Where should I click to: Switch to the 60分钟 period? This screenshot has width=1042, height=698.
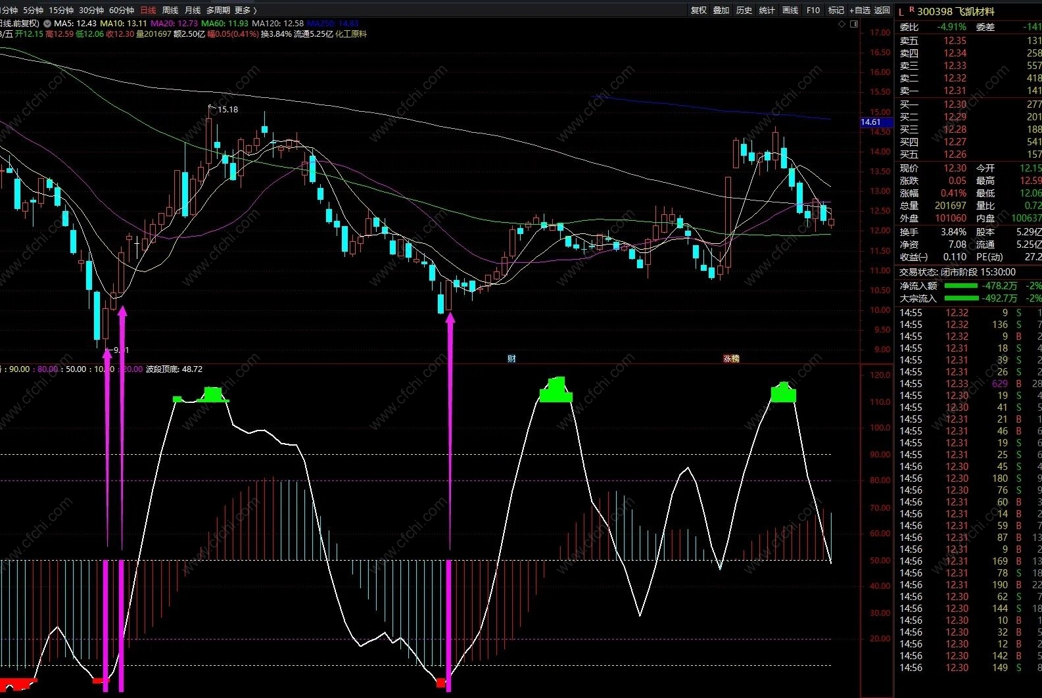(x=121, y=11)
